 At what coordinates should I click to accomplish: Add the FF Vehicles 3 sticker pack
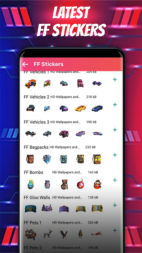(x=115, y=130)
